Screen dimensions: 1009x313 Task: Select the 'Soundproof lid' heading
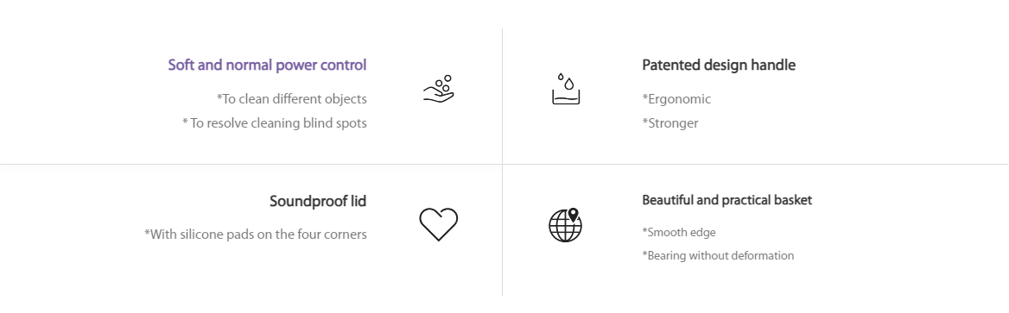click(318, 201)
